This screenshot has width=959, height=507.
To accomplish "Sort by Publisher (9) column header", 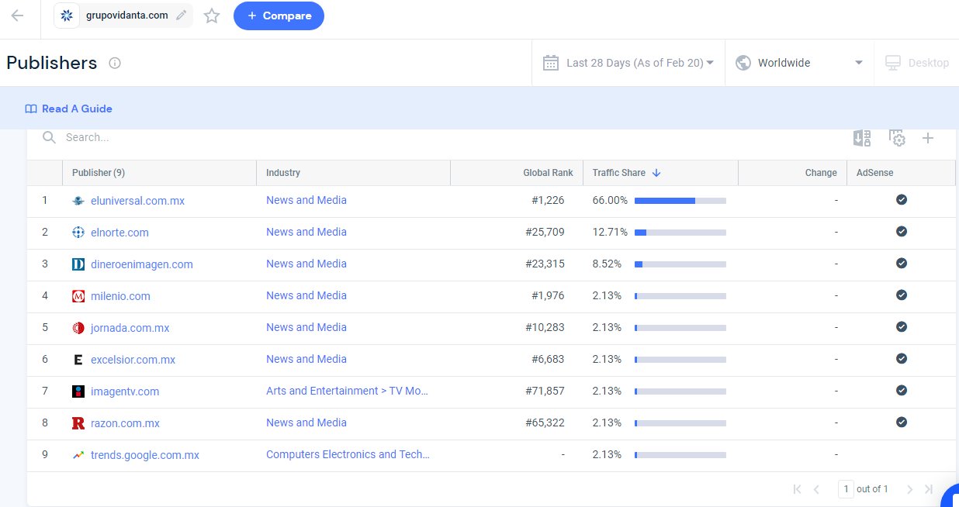I will point(159,173).
